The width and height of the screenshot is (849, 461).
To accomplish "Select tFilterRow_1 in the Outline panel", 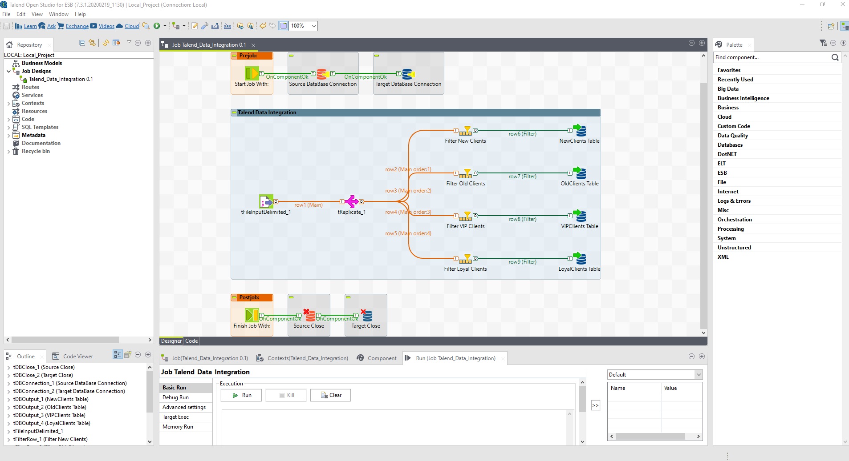I will point(50,439).
